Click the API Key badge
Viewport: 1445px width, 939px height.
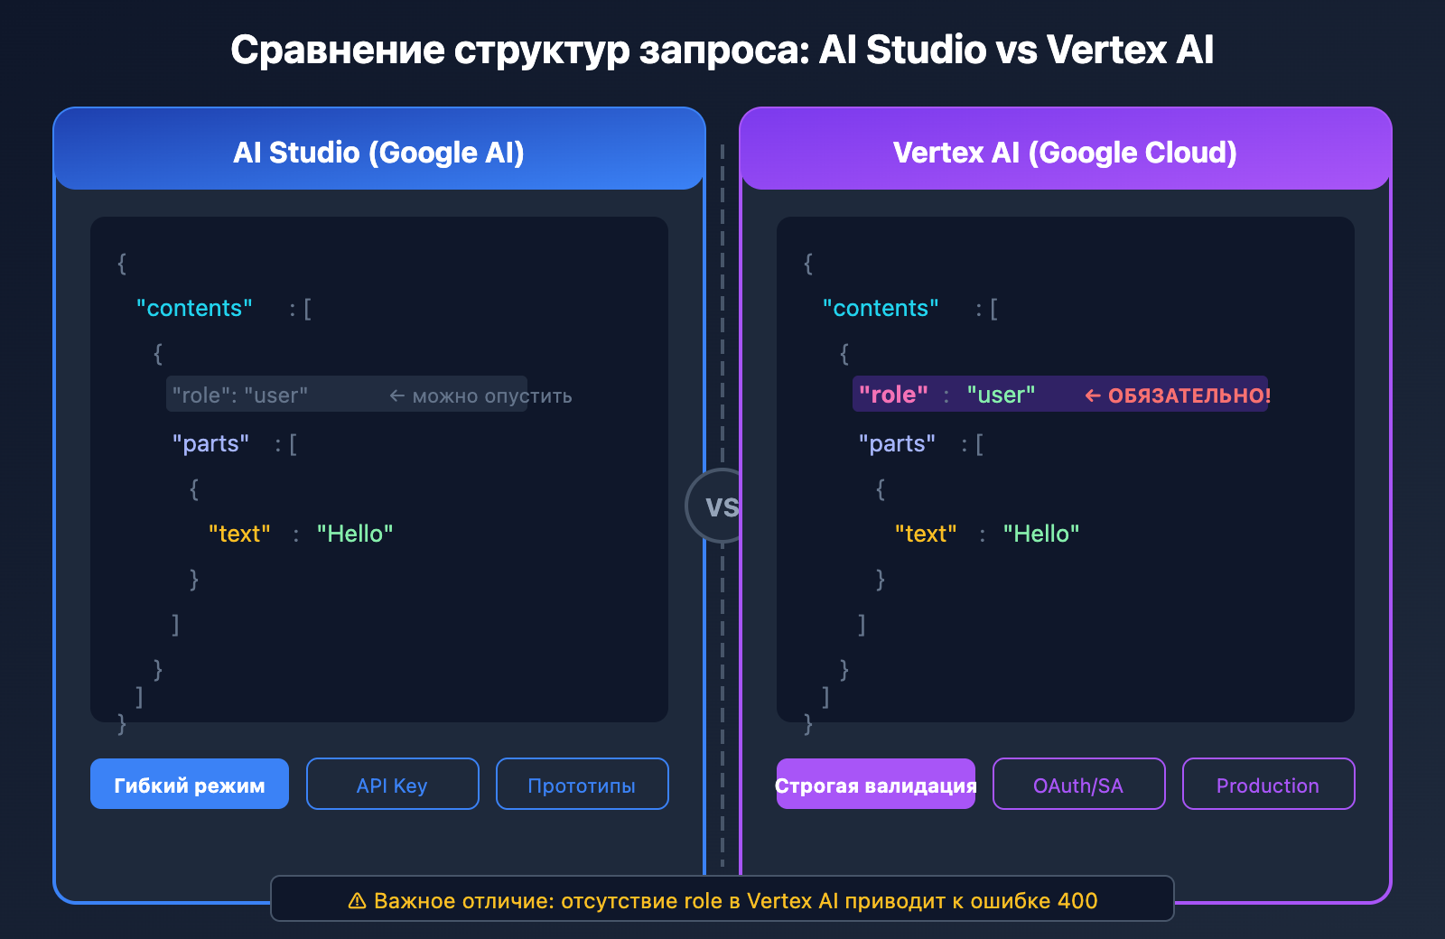(x=392, y=784)
